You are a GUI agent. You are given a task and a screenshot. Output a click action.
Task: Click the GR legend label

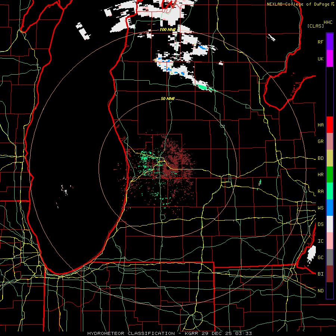point(320,141)
